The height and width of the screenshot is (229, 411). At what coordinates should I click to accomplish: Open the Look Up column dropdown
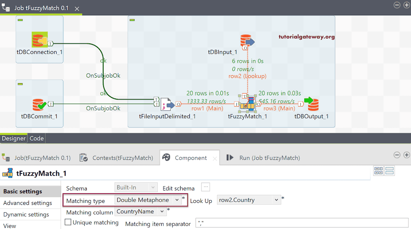coord(248,200)
